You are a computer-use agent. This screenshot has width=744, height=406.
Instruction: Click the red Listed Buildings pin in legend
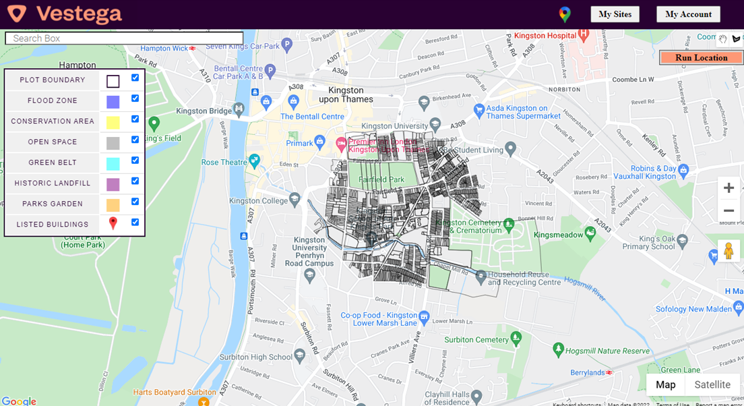pyautogui.click(x=113, y=223)
